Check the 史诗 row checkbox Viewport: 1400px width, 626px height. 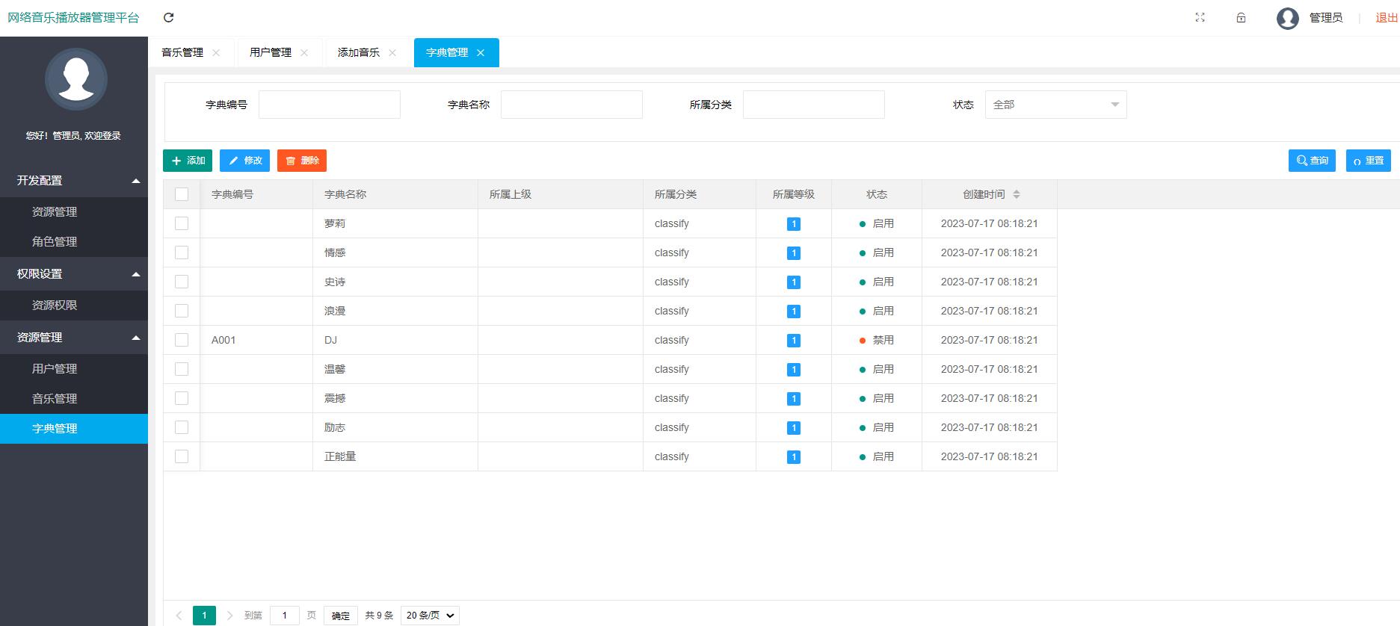pyautogui.click(x=182, y=282)
